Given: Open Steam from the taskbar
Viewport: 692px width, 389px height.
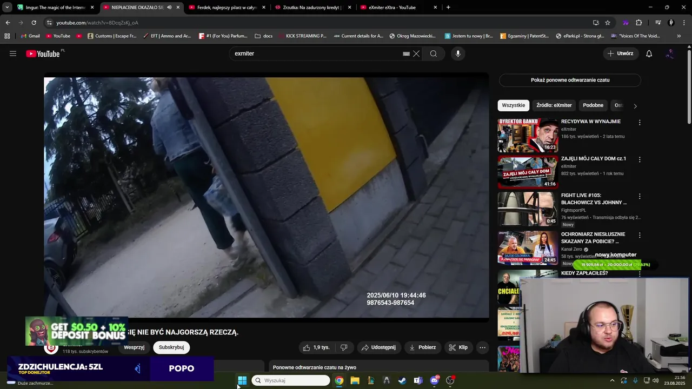Looking at the screenshot, I should [402, 380].
